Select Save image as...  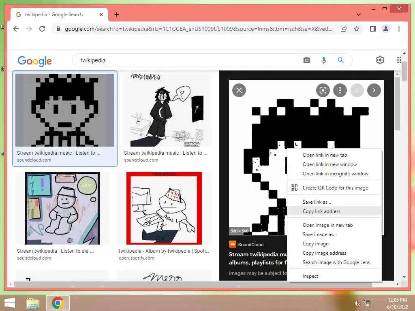[x=334, y=234]
